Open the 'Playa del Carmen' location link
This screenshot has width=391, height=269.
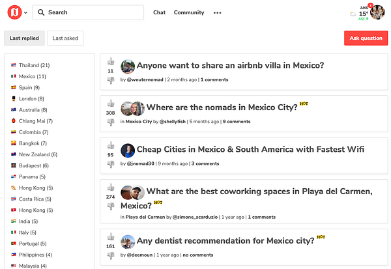[145, 217]
